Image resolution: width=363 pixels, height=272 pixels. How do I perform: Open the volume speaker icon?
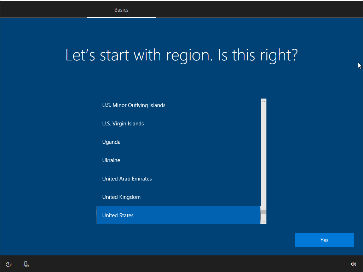pyautogui.click(x=353, y=264)
